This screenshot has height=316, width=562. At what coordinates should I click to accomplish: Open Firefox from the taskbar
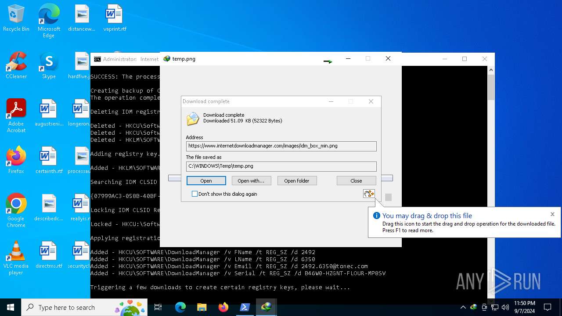(223, 307)
